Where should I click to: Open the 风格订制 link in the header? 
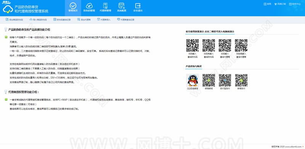(x=280, y=4)
